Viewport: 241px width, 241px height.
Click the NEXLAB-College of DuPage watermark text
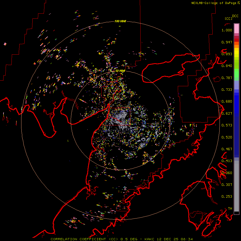click(215, 3)
